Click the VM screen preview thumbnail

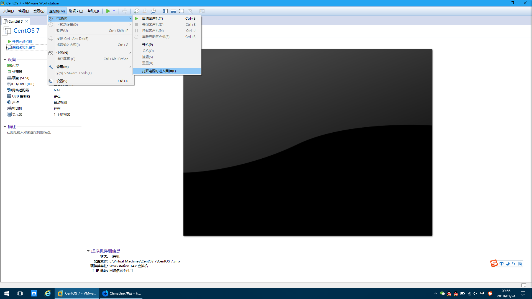click(308, 143)
